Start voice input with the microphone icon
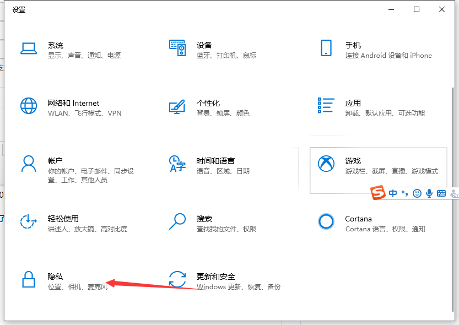Image resolution: width=459 pixels, height=325 pixels. point(429,193)
